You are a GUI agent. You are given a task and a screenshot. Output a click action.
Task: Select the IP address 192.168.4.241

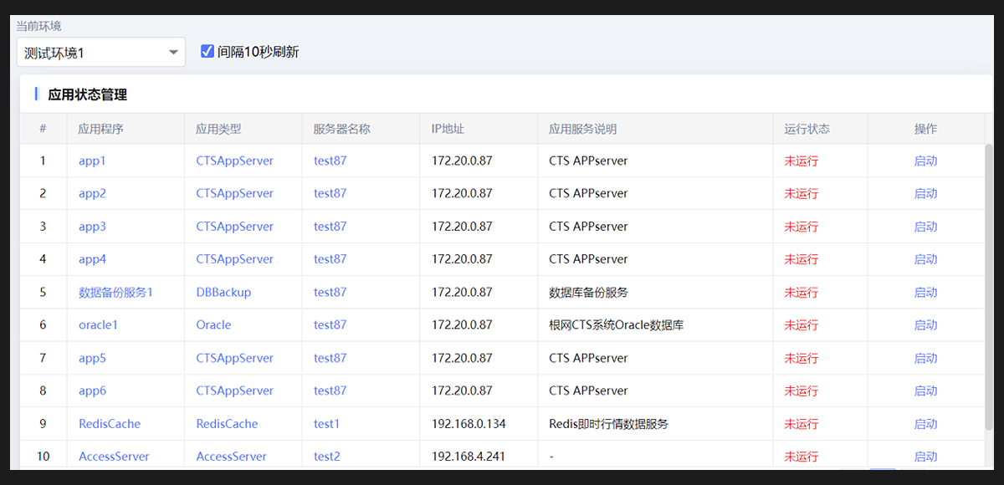(x=469, y=457)
